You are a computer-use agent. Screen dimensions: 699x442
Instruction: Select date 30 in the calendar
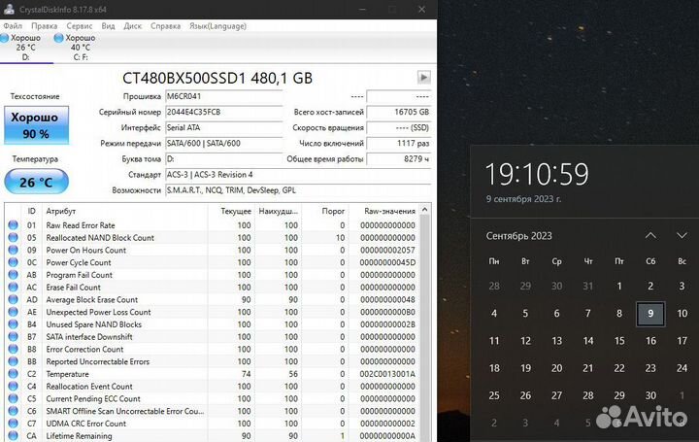(x=650, y=395)
